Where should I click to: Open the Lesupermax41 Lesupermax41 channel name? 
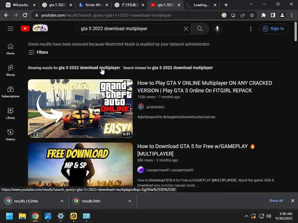tap(170, 170)
